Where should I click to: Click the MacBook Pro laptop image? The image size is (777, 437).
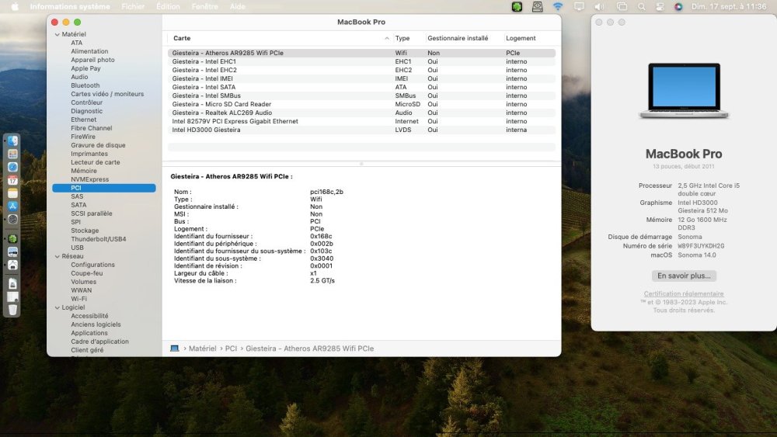[x=684, y=91]
